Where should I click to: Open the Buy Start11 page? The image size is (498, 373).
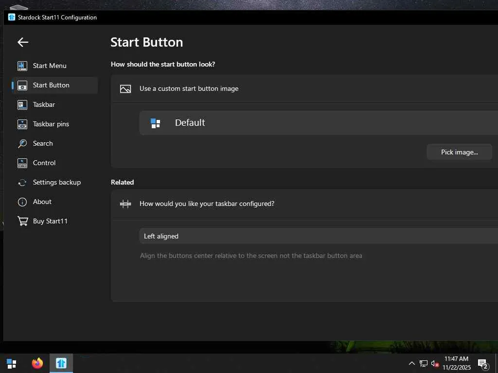(54, 221)
